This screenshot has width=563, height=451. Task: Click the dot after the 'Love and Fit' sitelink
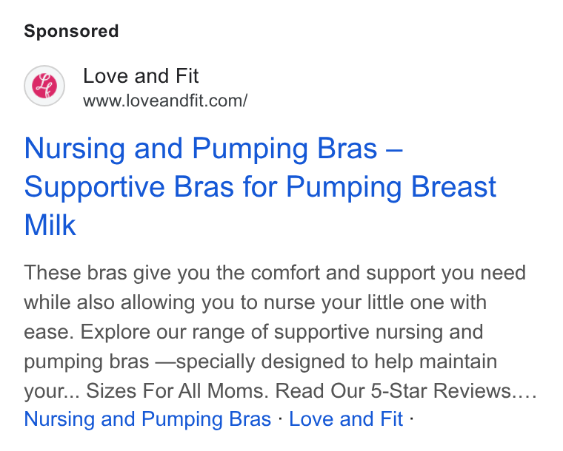click(x=411, y=419)
